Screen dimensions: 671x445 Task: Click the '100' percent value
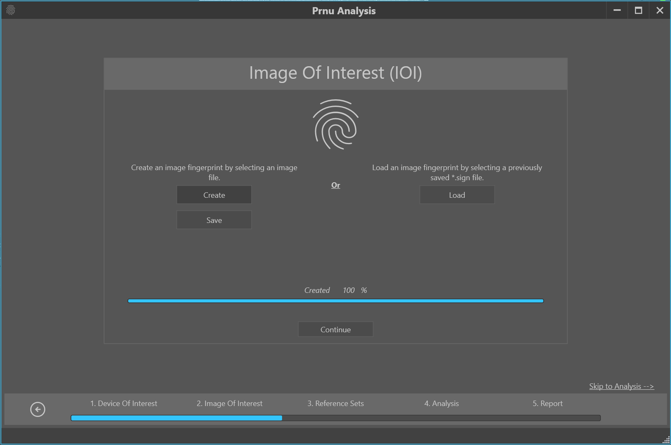(x=349, y=290)
